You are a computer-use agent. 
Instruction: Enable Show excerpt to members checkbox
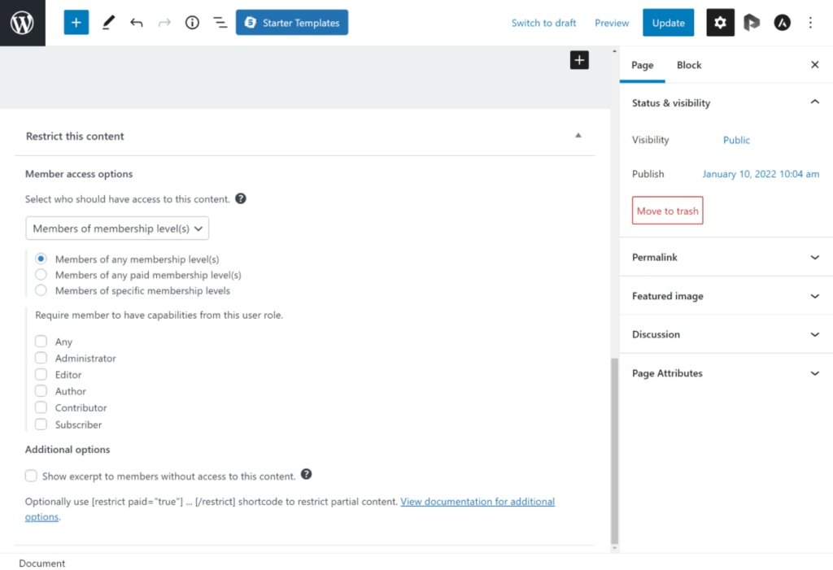[x=31, y=476]
